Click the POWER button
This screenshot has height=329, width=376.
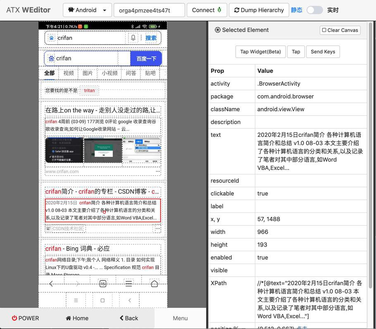[26, 318]
